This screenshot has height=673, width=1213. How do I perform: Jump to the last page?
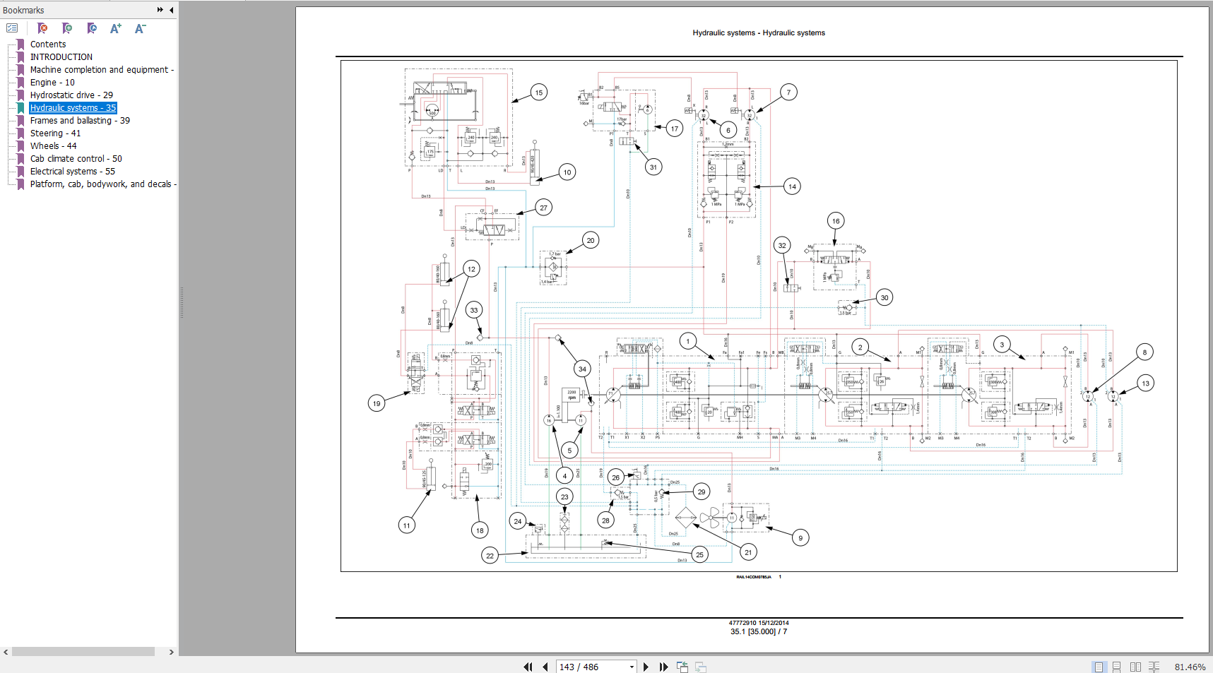point(663,667)
